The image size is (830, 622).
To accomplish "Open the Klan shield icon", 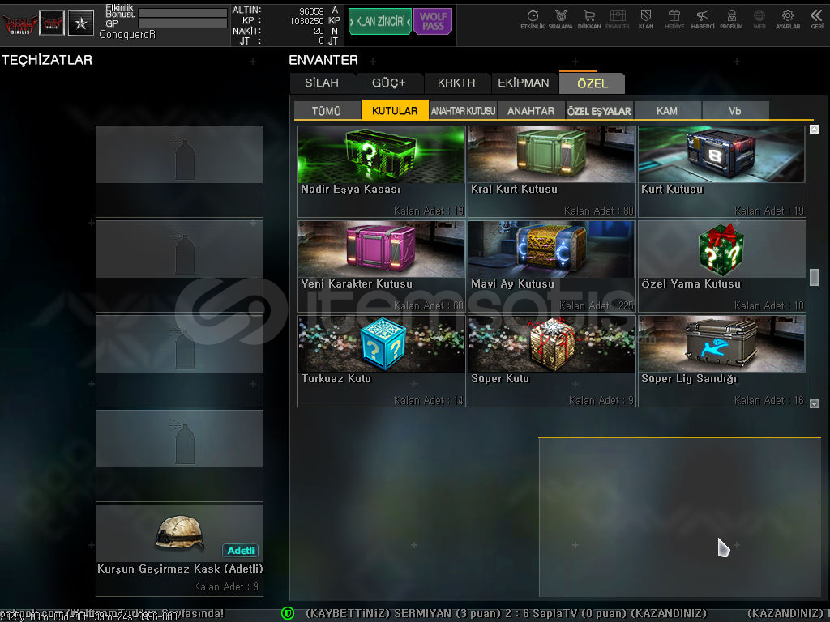I will [646, 19].
